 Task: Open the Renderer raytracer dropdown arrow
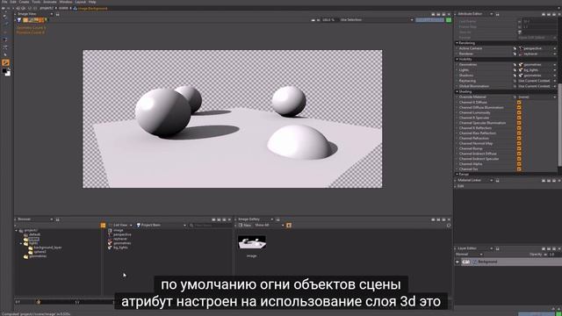554,54
